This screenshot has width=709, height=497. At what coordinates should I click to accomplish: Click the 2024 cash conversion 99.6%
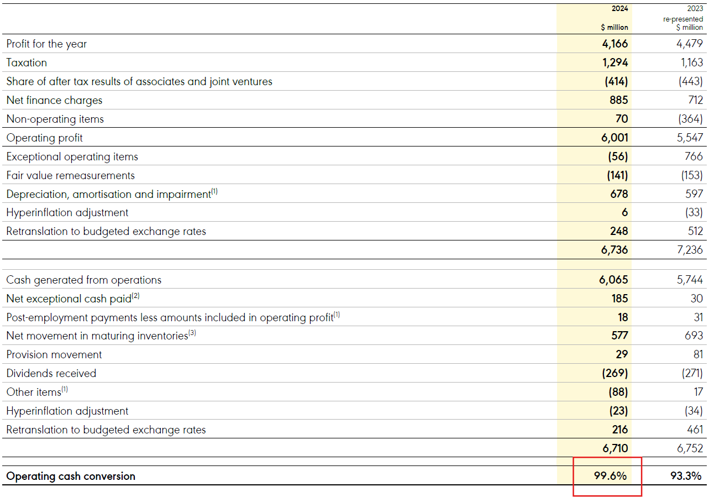coord(610,476)
